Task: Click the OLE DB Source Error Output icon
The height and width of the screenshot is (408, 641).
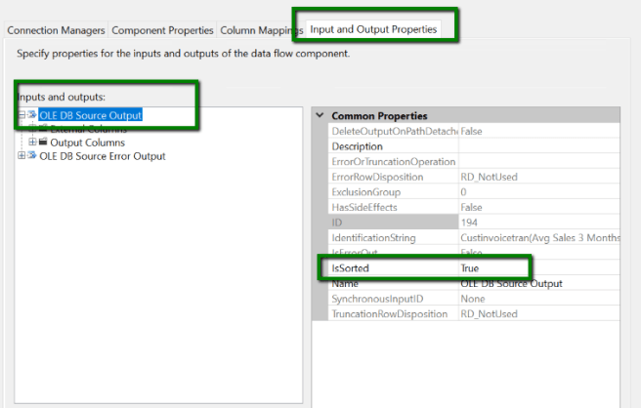Action: pyautogui.click(x=32, y=156)
